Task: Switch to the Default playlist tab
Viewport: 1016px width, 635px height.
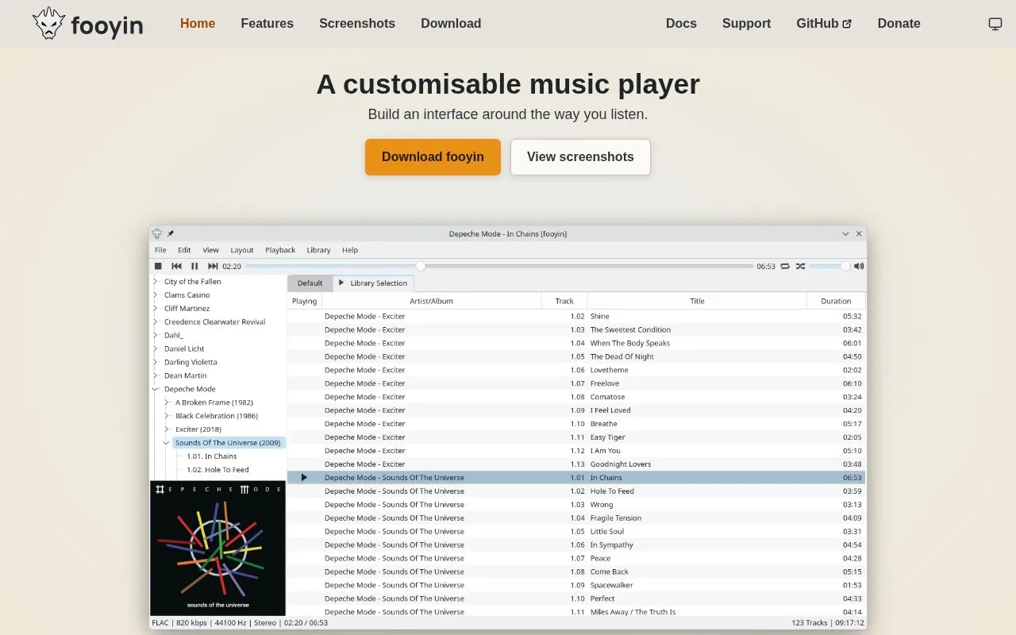Action: click(x=310, y=283)
